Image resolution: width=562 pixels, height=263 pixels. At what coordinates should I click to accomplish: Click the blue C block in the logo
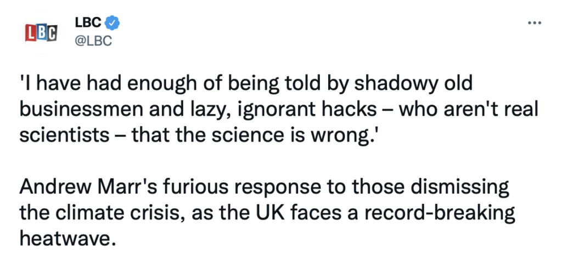click(x=52, y=32)
